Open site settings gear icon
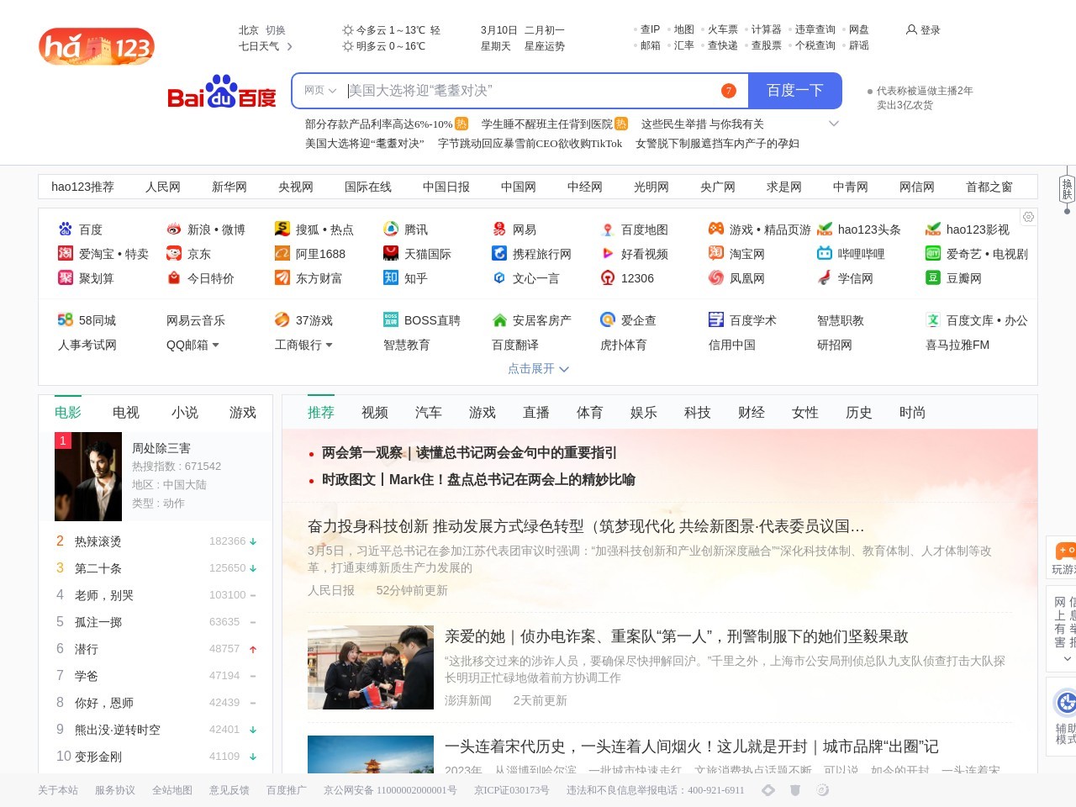 pos(1028,217)
